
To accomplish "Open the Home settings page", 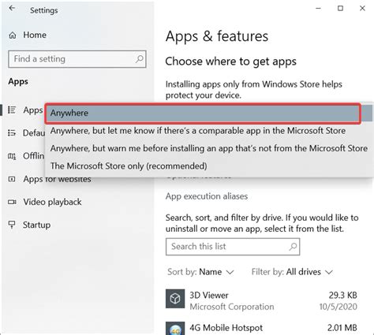I will 34,35.
